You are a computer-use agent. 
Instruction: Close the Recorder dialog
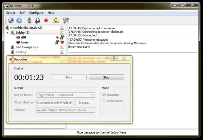point(124,58)
